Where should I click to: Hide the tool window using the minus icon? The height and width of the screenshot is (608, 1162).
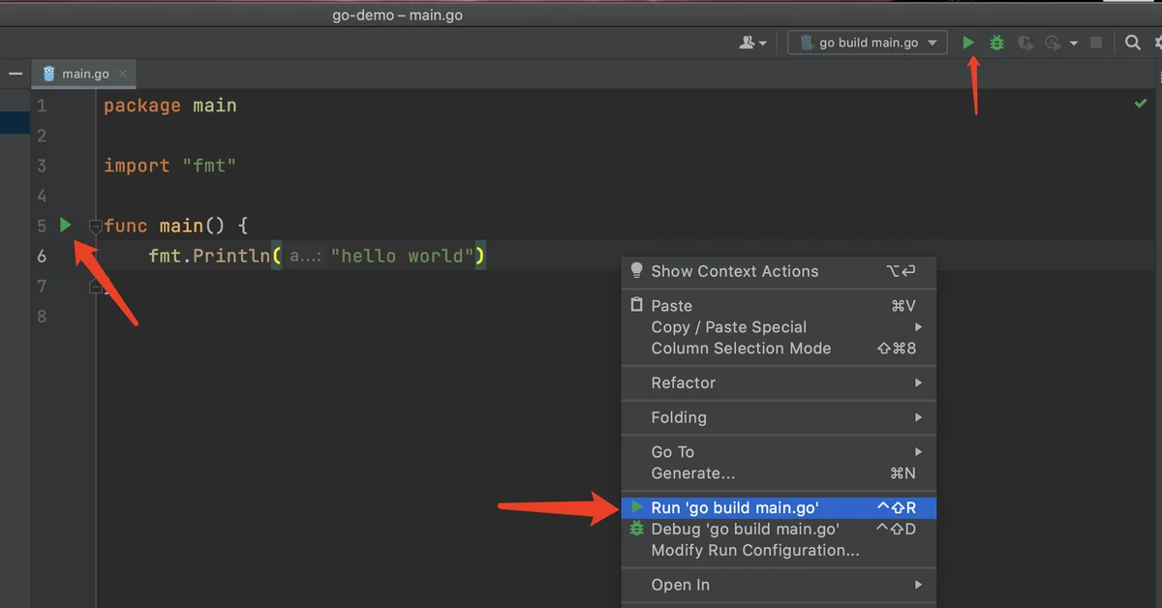point(15,74)
